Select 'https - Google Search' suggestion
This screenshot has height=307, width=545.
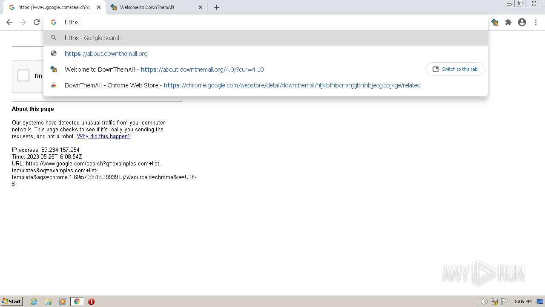[266, 38]
